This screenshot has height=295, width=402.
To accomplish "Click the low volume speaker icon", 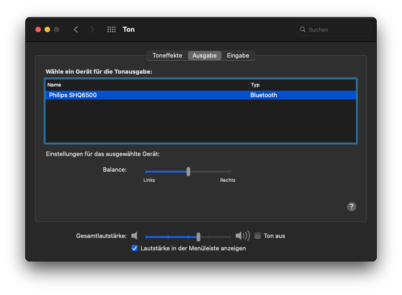I will [134, 236].
